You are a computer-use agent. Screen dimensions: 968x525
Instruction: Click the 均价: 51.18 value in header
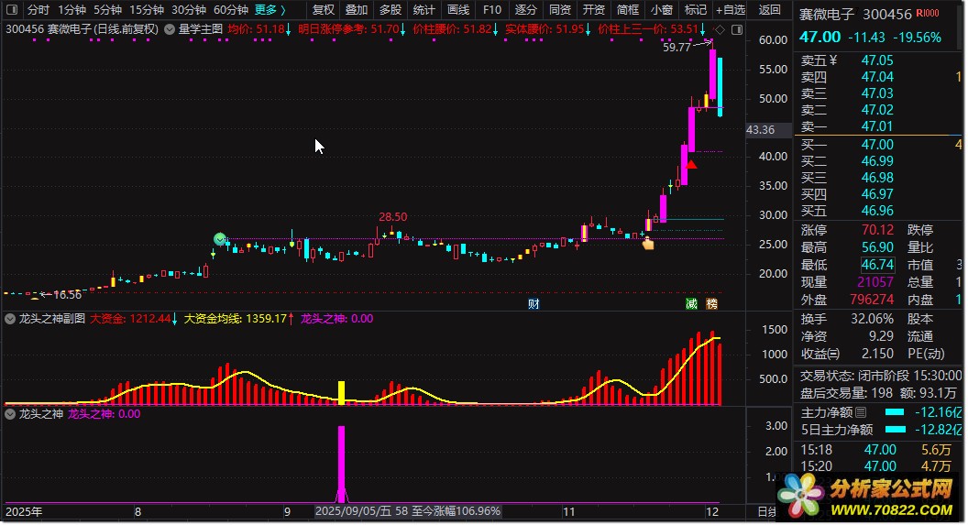[x=259, y=29]
